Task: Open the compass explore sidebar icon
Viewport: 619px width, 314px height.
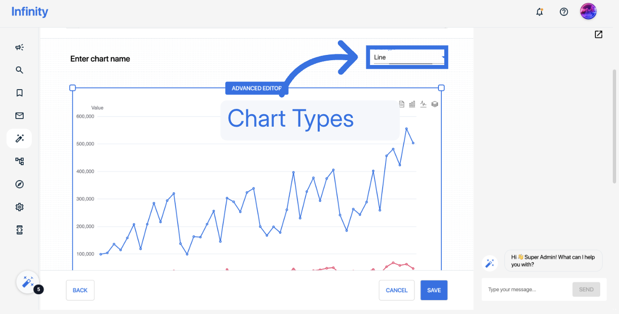Action: 19,184
